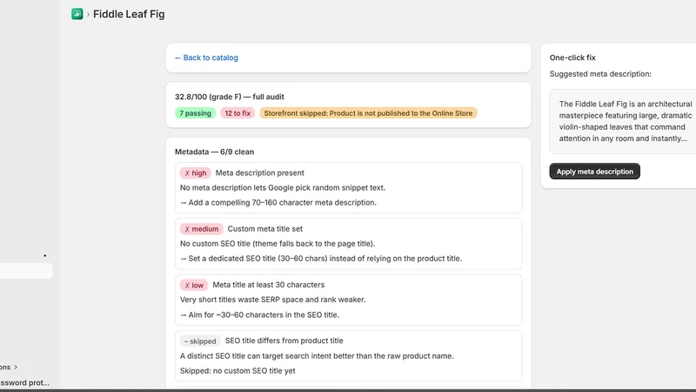Click the 'high' severity badge

[x=195, y=172]
